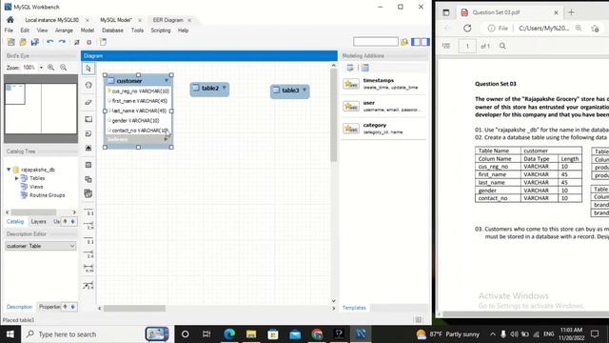The image size is (609, 343).
Task: Refresh the PDF in browser window
Action: tap(467, 28)
